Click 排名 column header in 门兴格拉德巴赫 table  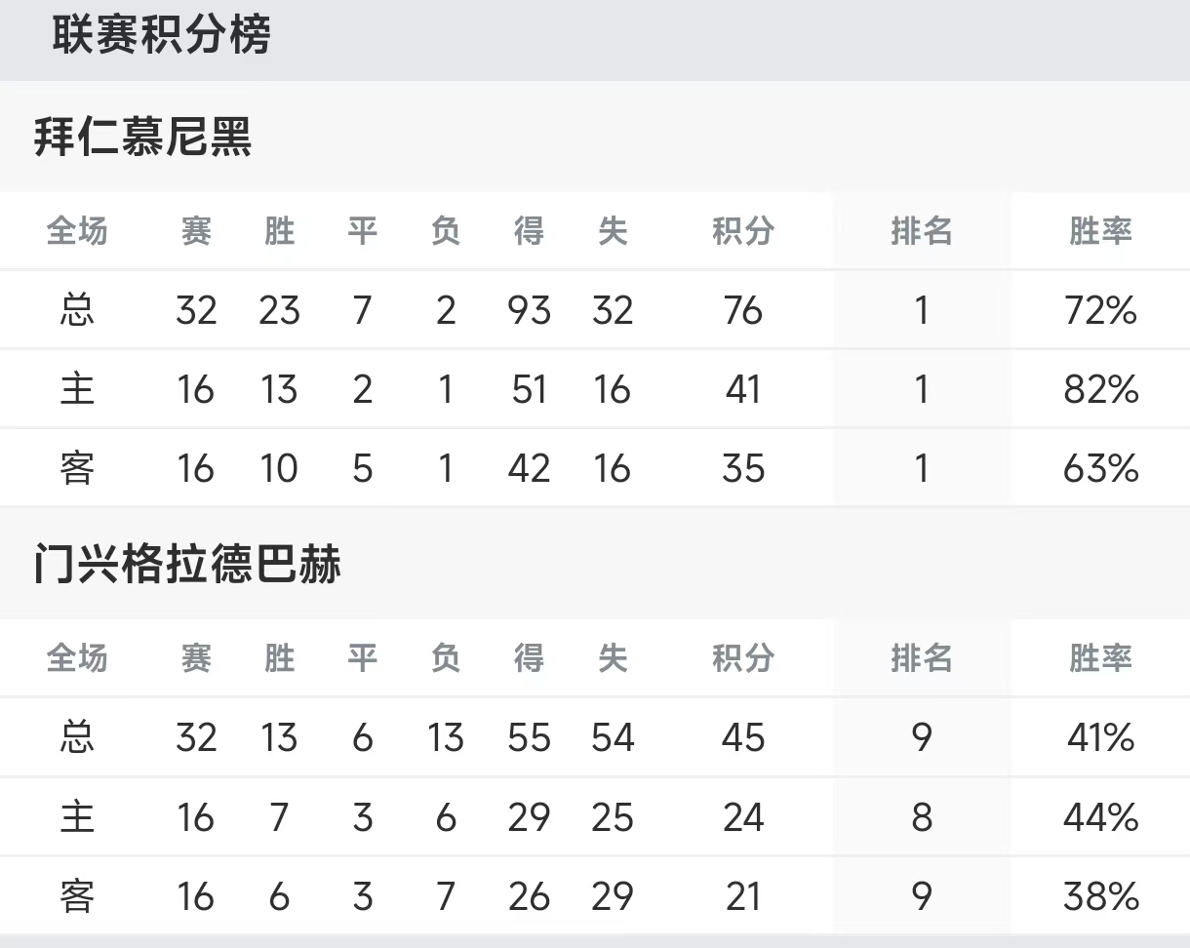click(x=922, y=658)
